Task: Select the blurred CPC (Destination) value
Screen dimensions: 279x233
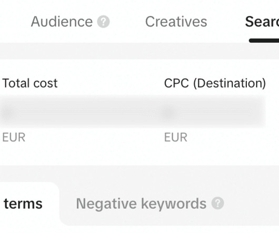Action: [x=213, y=112]
